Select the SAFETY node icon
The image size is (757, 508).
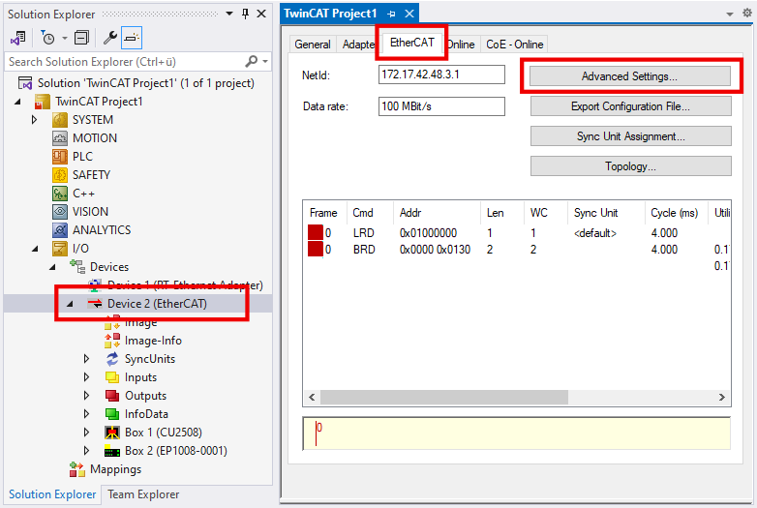pos(59,175)
